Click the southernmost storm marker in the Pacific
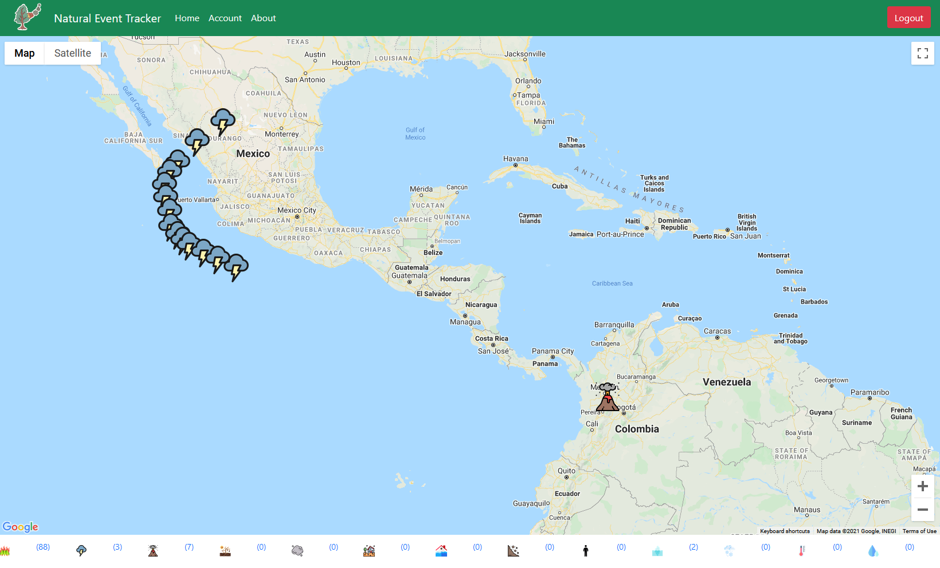This screenshot has width=940, height=568. pos(236,267)
